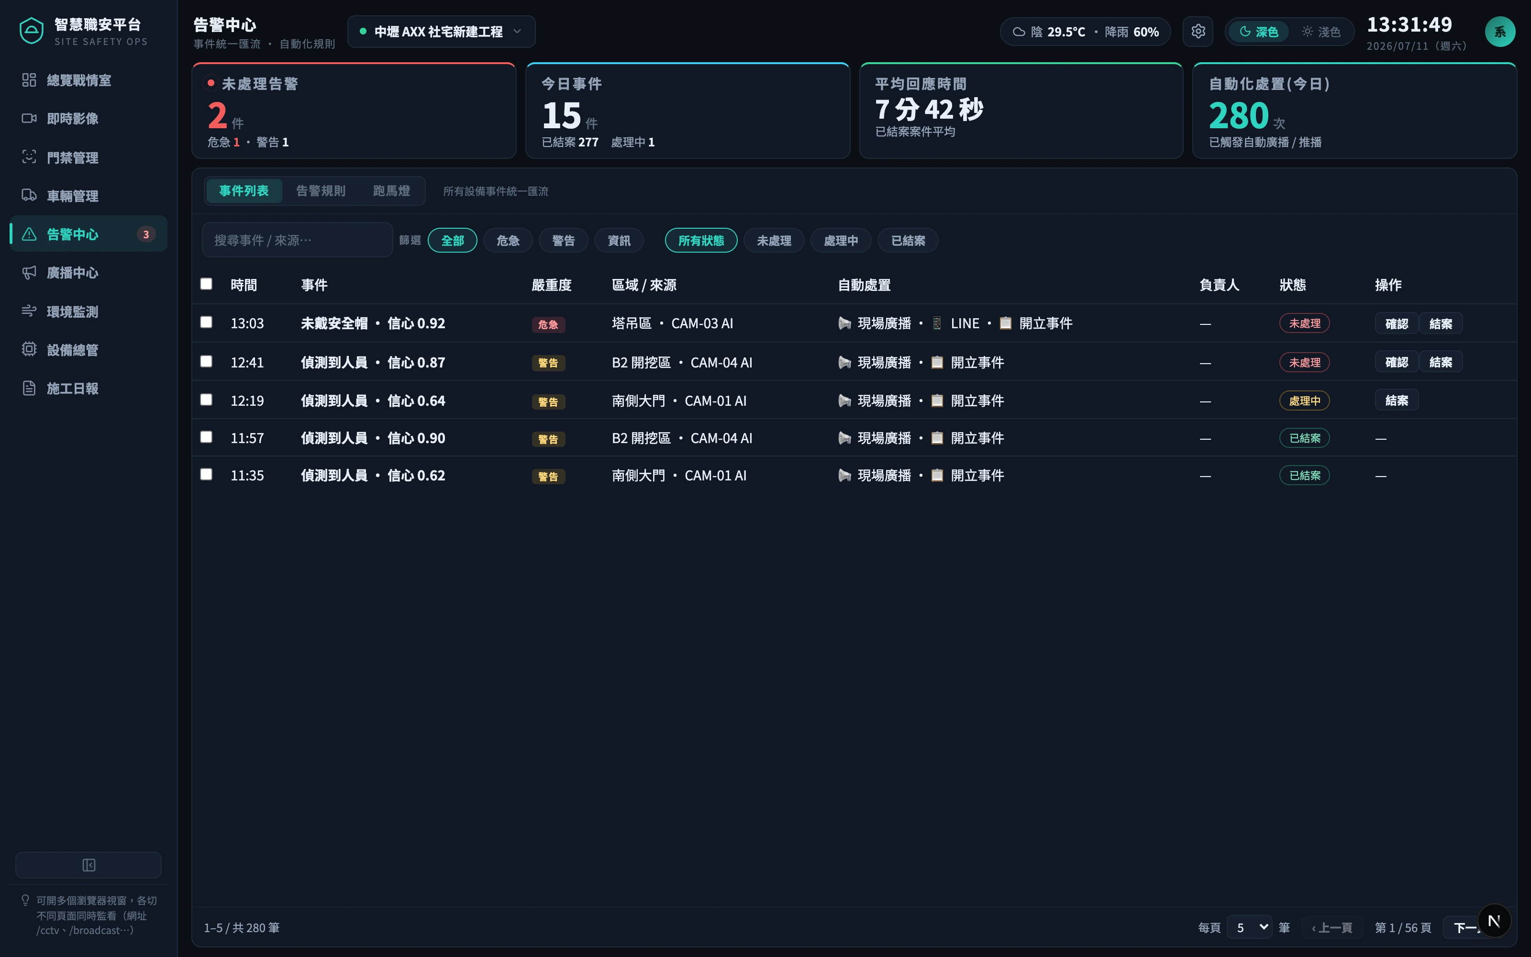Click the 處理中 status badge in 12:19 row

click(x=1305, y=401)
